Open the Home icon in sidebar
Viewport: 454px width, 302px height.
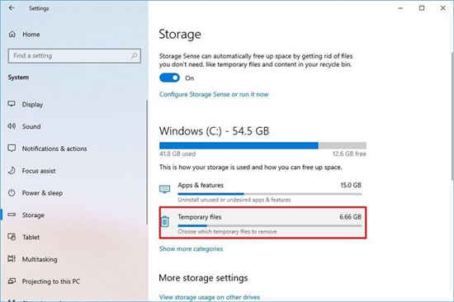click(x=12, y=34)
